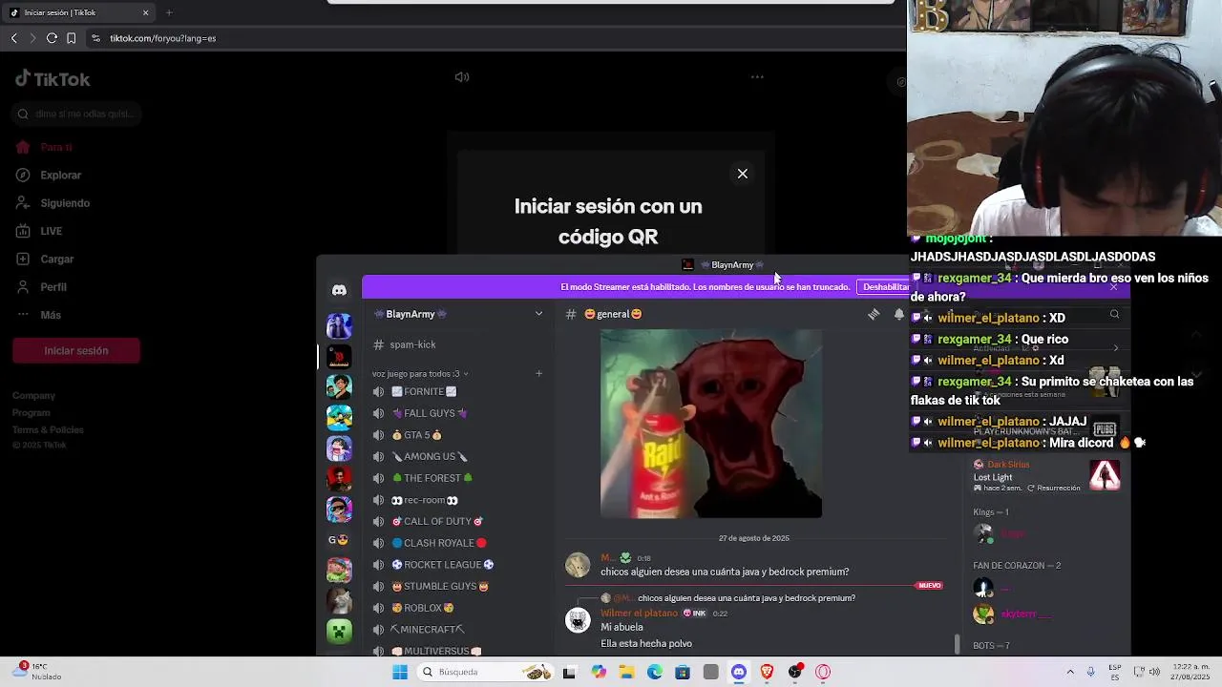Go back in the browser
1222x687 pixels.
pos(13,38)
